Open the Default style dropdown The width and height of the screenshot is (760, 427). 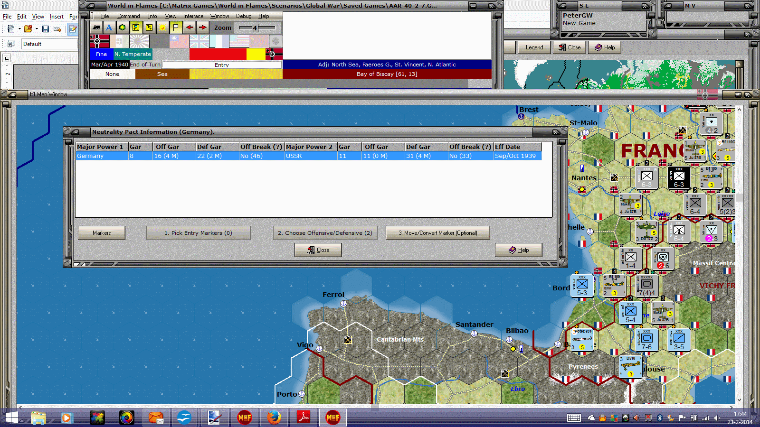point(49,44)
